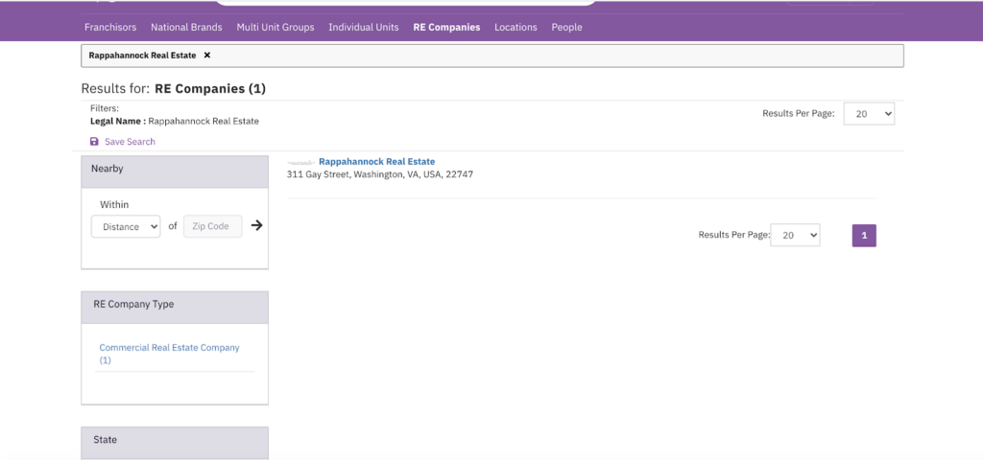Open the RE Companies tab
Viewport: 983px width, 460px height.
[446, 28]
